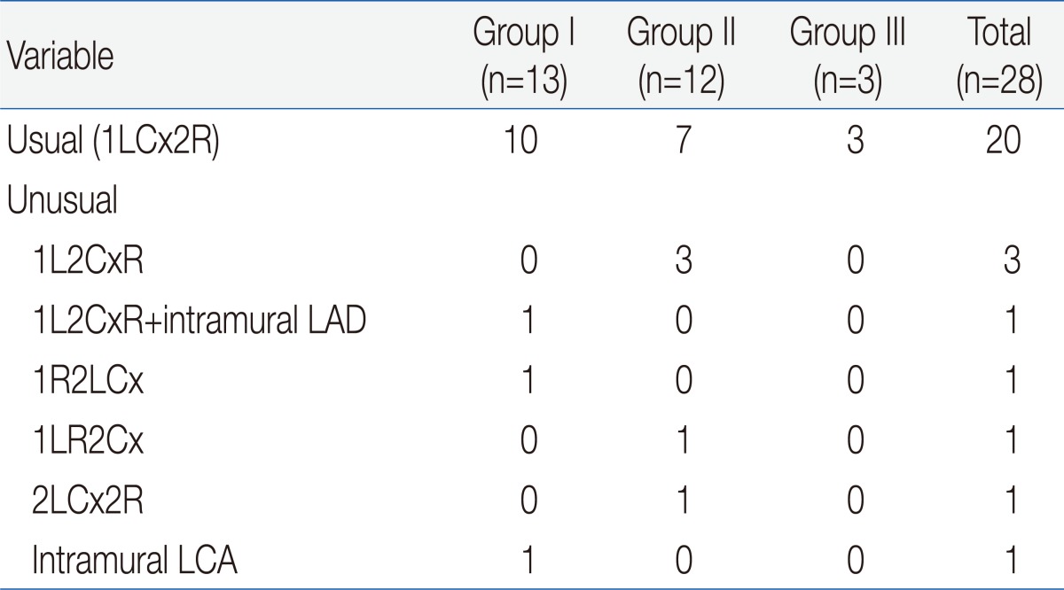Click the Total (n=28) column header
The image size is (1064, 590).
pyautogui.click(x=998, y=58)
